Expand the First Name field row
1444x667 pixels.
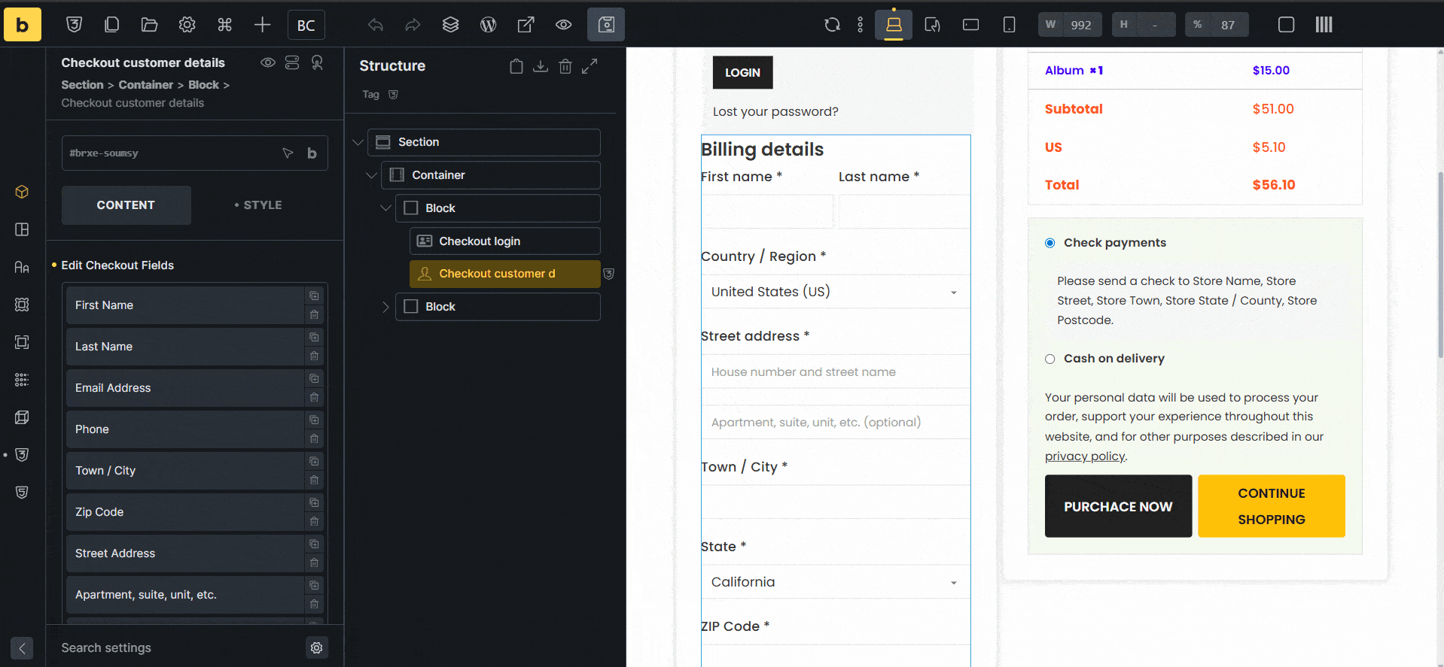[x=185, y=305]
